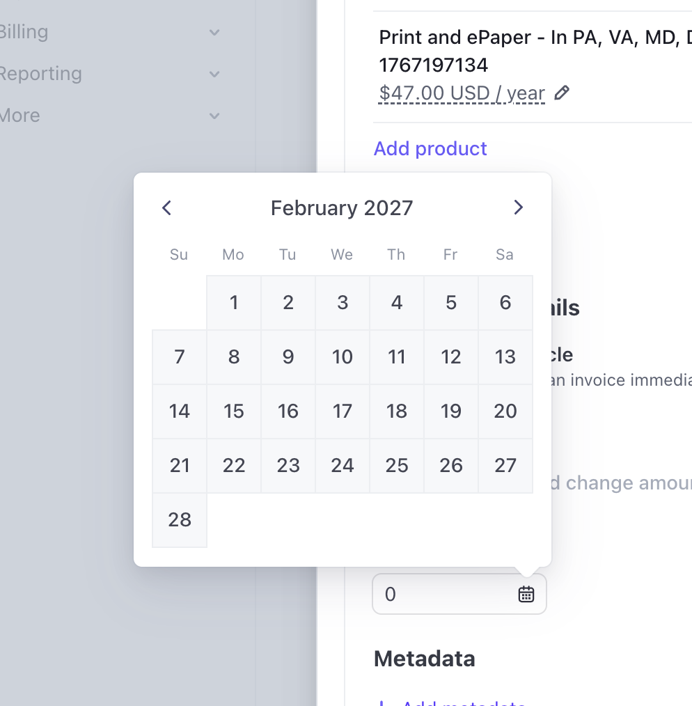Screen dimensions: 692x706
Task: Open the Billing menu item
Action: point(24,32)
